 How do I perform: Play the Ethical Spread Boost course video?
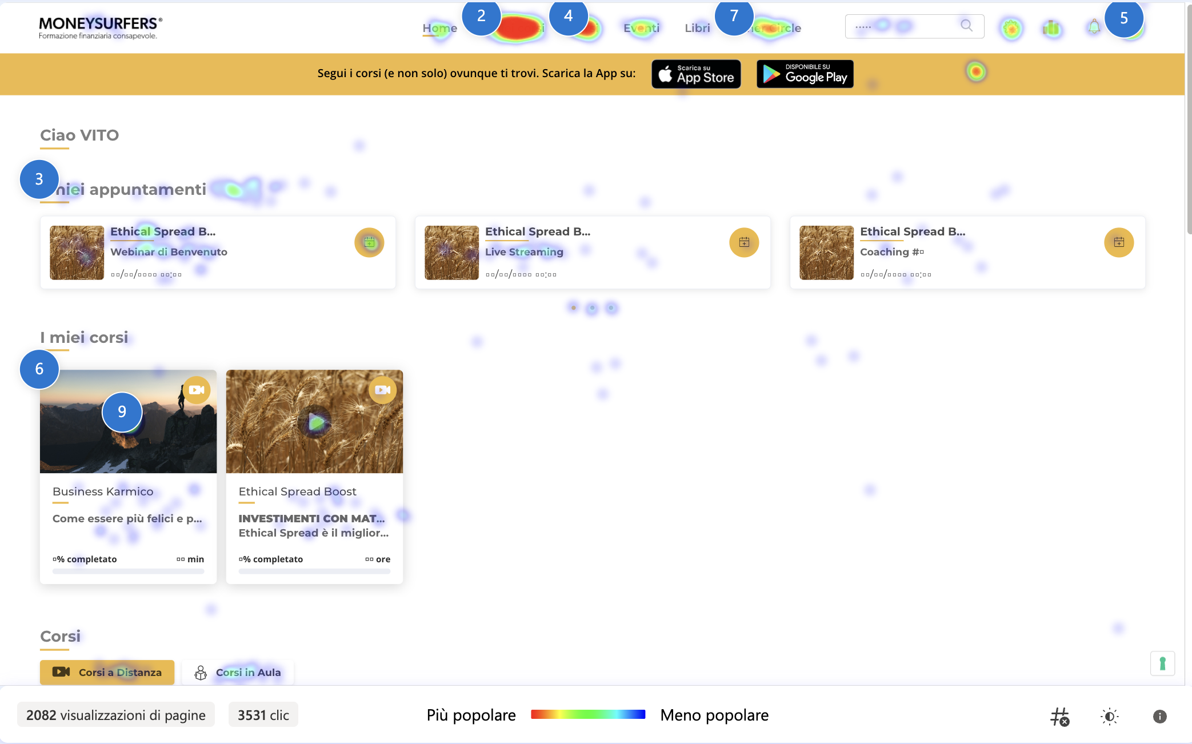314,422
